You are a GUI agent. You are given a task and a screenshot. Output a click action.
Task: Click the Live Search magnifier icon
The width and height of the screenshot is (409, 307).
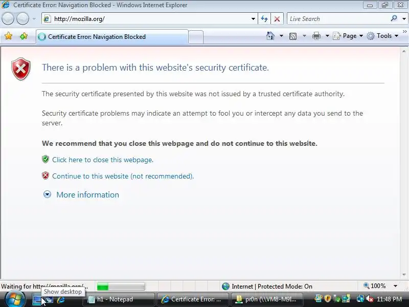click(394, 18)
